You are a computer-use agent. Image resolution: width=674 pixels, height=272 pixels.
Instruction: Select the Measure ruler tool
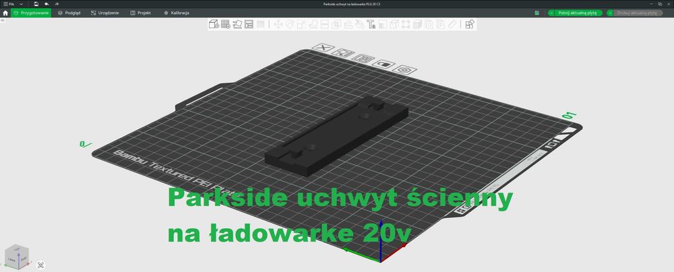452,24
